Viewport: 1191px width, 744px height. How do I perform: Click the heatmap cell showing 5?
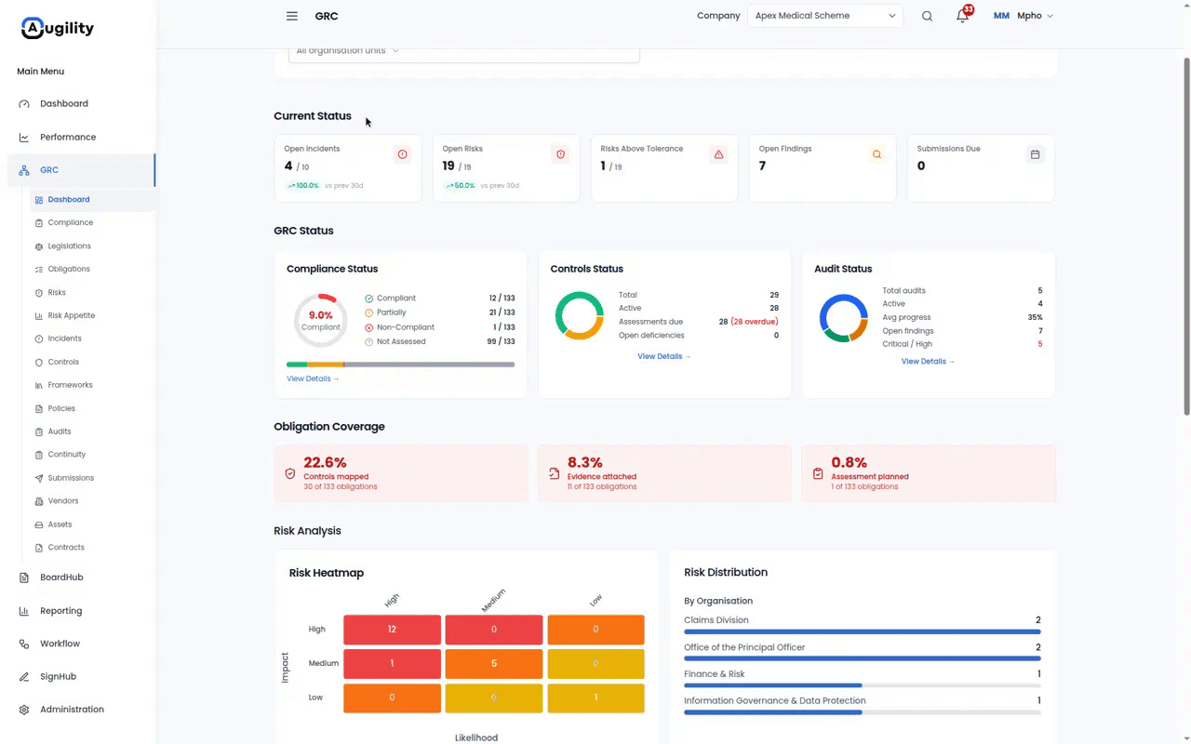pos(494,664)
